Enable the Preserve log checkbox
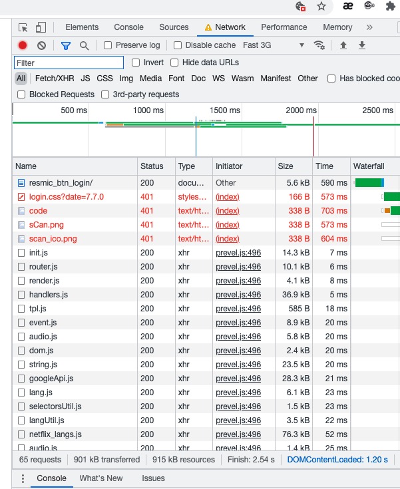Image resolution: width=400 pixels, height=489 pixels. pyautogui.click(x=108, y=45)
